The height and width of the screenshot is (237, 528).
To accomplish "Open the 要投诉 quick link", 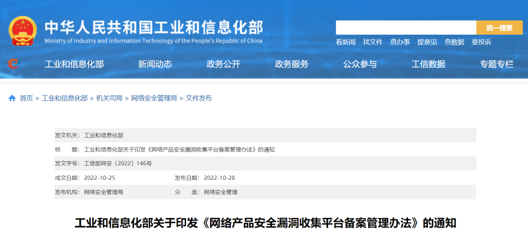I will [x=481, y=42].
